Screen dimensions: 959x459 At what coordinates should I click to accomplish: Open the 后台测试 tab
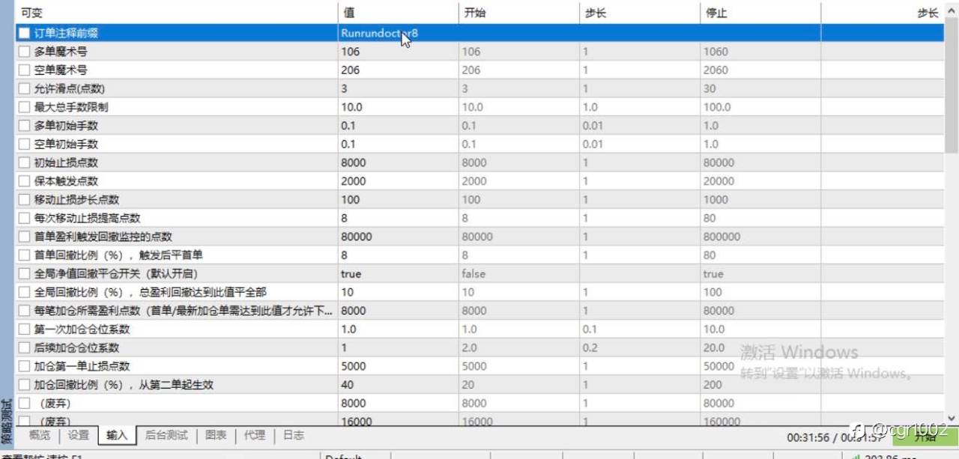tap(166, 435)
